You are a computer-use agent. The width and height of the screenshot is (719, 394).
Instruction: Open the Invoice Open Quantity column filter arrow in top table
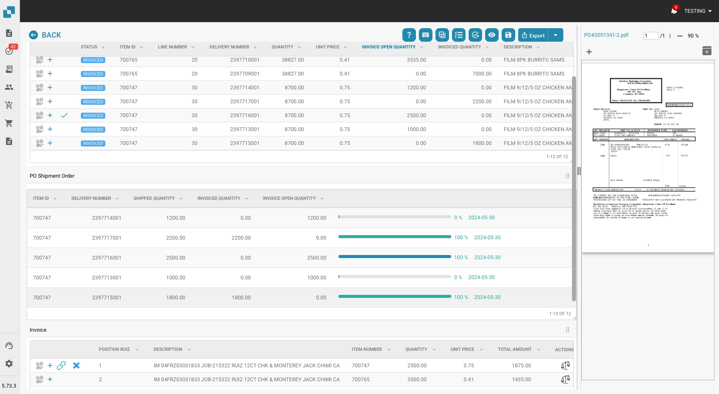[x=422, y=47]
